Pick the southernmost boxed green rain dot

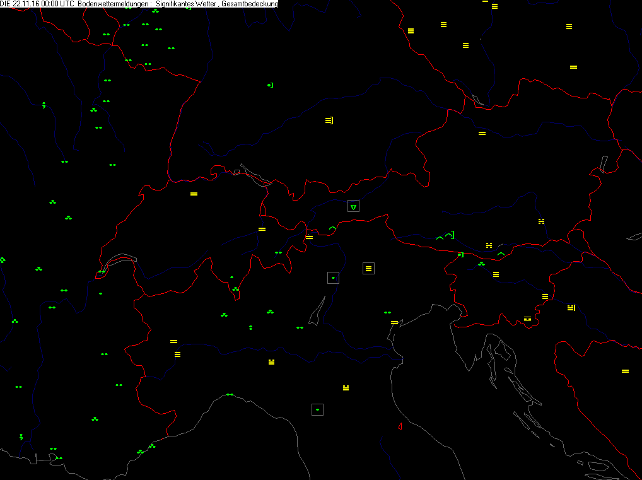pyautogui.click(x=317, y=409)
